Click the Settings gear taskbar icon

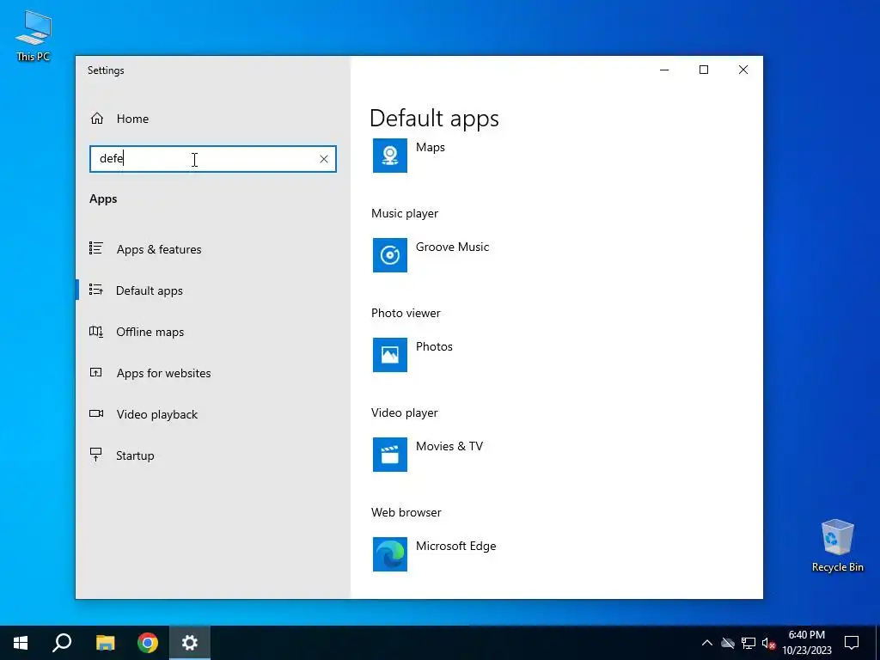[x=190, y=643]
